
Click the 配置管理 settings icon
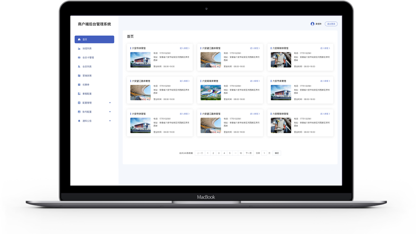(x=79, y=103)
